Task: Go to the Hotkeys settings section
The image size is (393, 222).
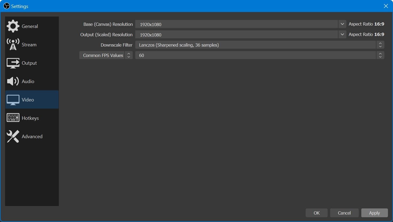Action: (30, 118)
